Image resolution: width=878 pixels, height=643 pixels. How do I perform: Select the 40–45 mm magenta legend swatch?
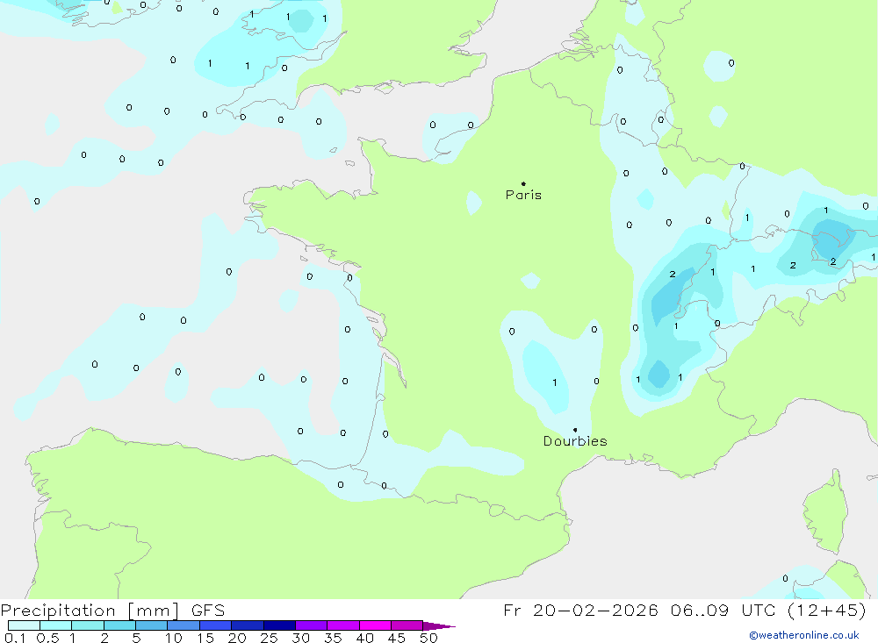pyautogui.click(x=375, y=625)
